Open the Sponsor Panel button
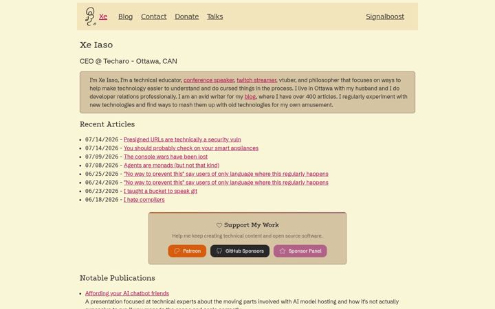Viewport: 495px width, 309px height. point(300,251)
